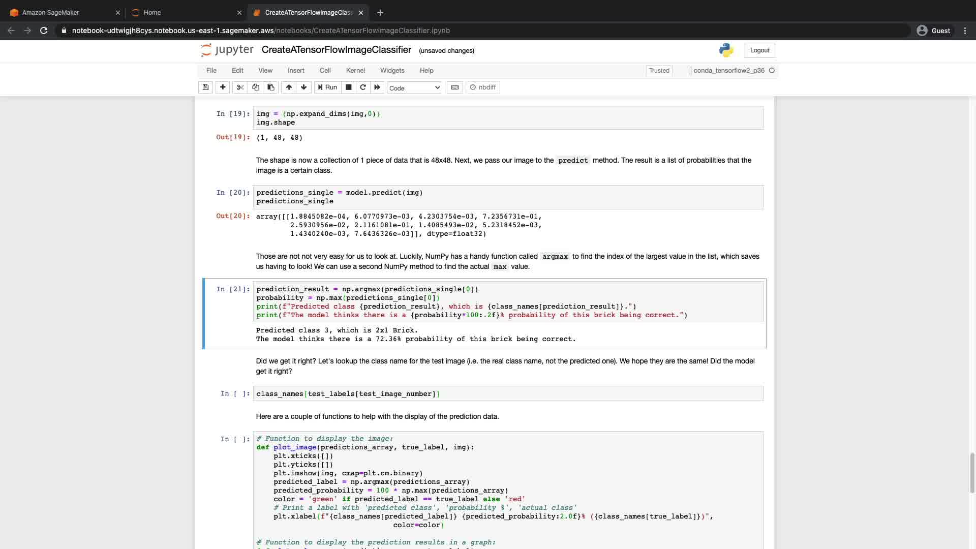Paste cells below icon
The height and width of the screenshot is (549, 976).
(x=271, y=87)
